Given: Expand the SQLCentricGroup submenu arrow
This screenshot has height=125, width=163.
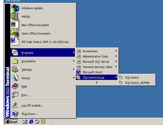Looking at the screenshot, I should (x=116, y=77).
